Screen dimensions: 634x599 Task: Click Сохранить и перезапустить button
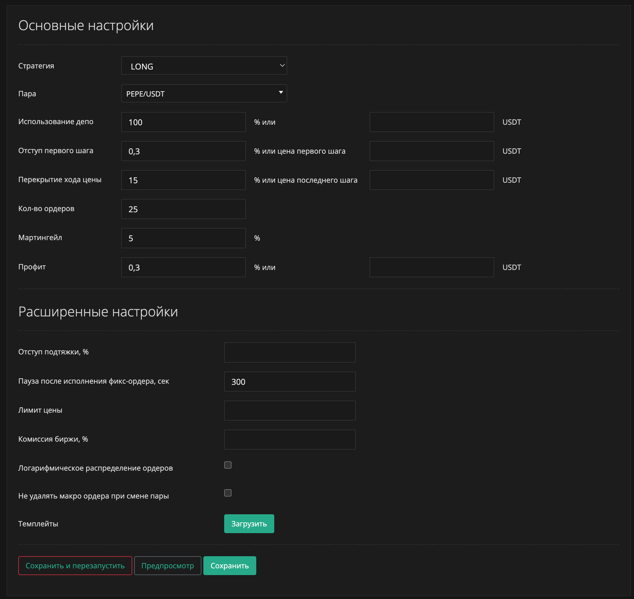(x=75, y=566)
